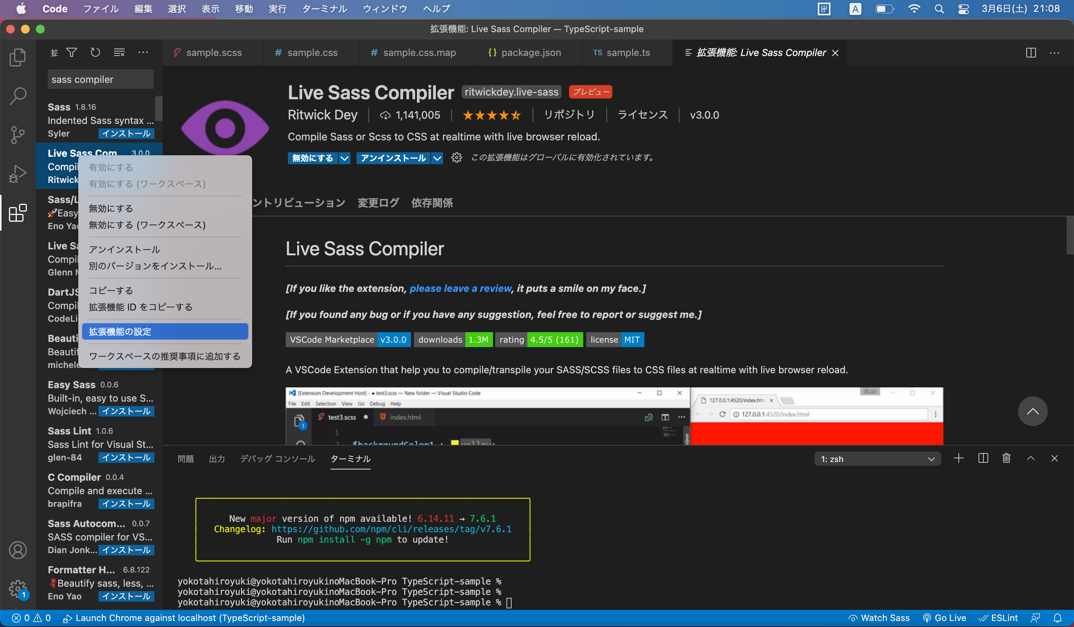Click the filter extensions funnel icon
Image resolution: width=1074 pixels, height=627 pixels.
[72, 53]
